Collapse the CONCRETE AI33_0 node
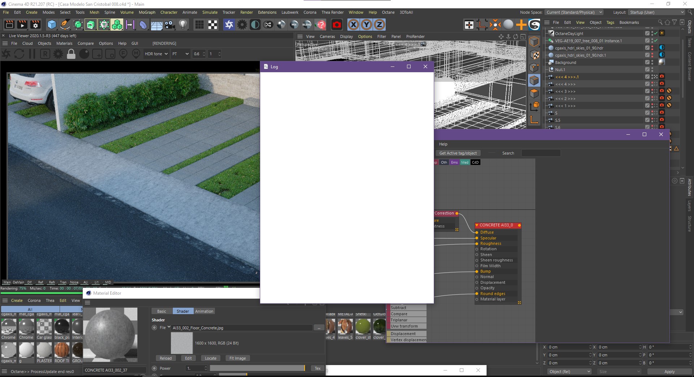The image size is (694, 377). pyautogui.click(x=477, y=225)
